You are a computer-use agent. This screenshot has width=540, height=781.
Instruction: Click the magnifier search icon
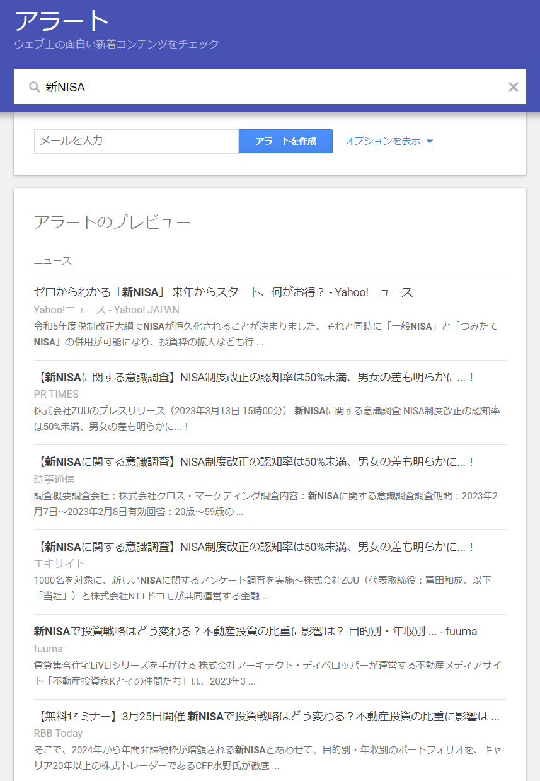[x=35, y=87]
